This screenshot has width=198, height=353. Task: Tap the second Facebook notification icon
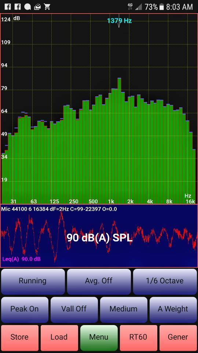point(18,7)
